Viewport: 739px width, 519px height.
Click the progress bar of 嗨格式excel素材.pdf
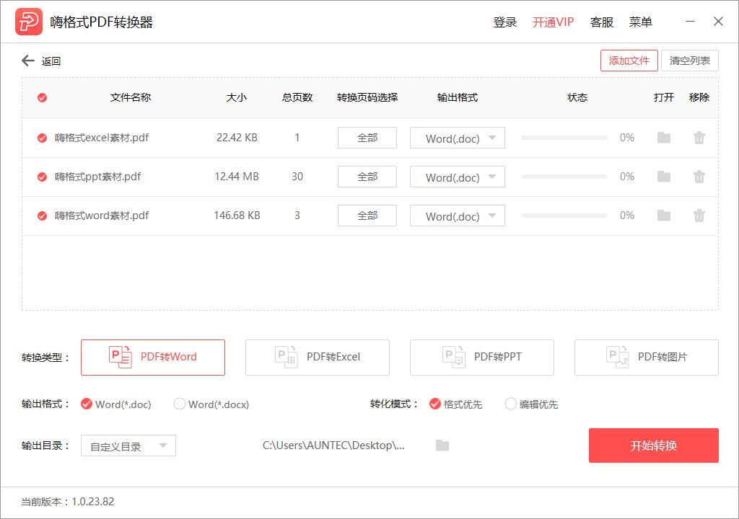[564, 138]
